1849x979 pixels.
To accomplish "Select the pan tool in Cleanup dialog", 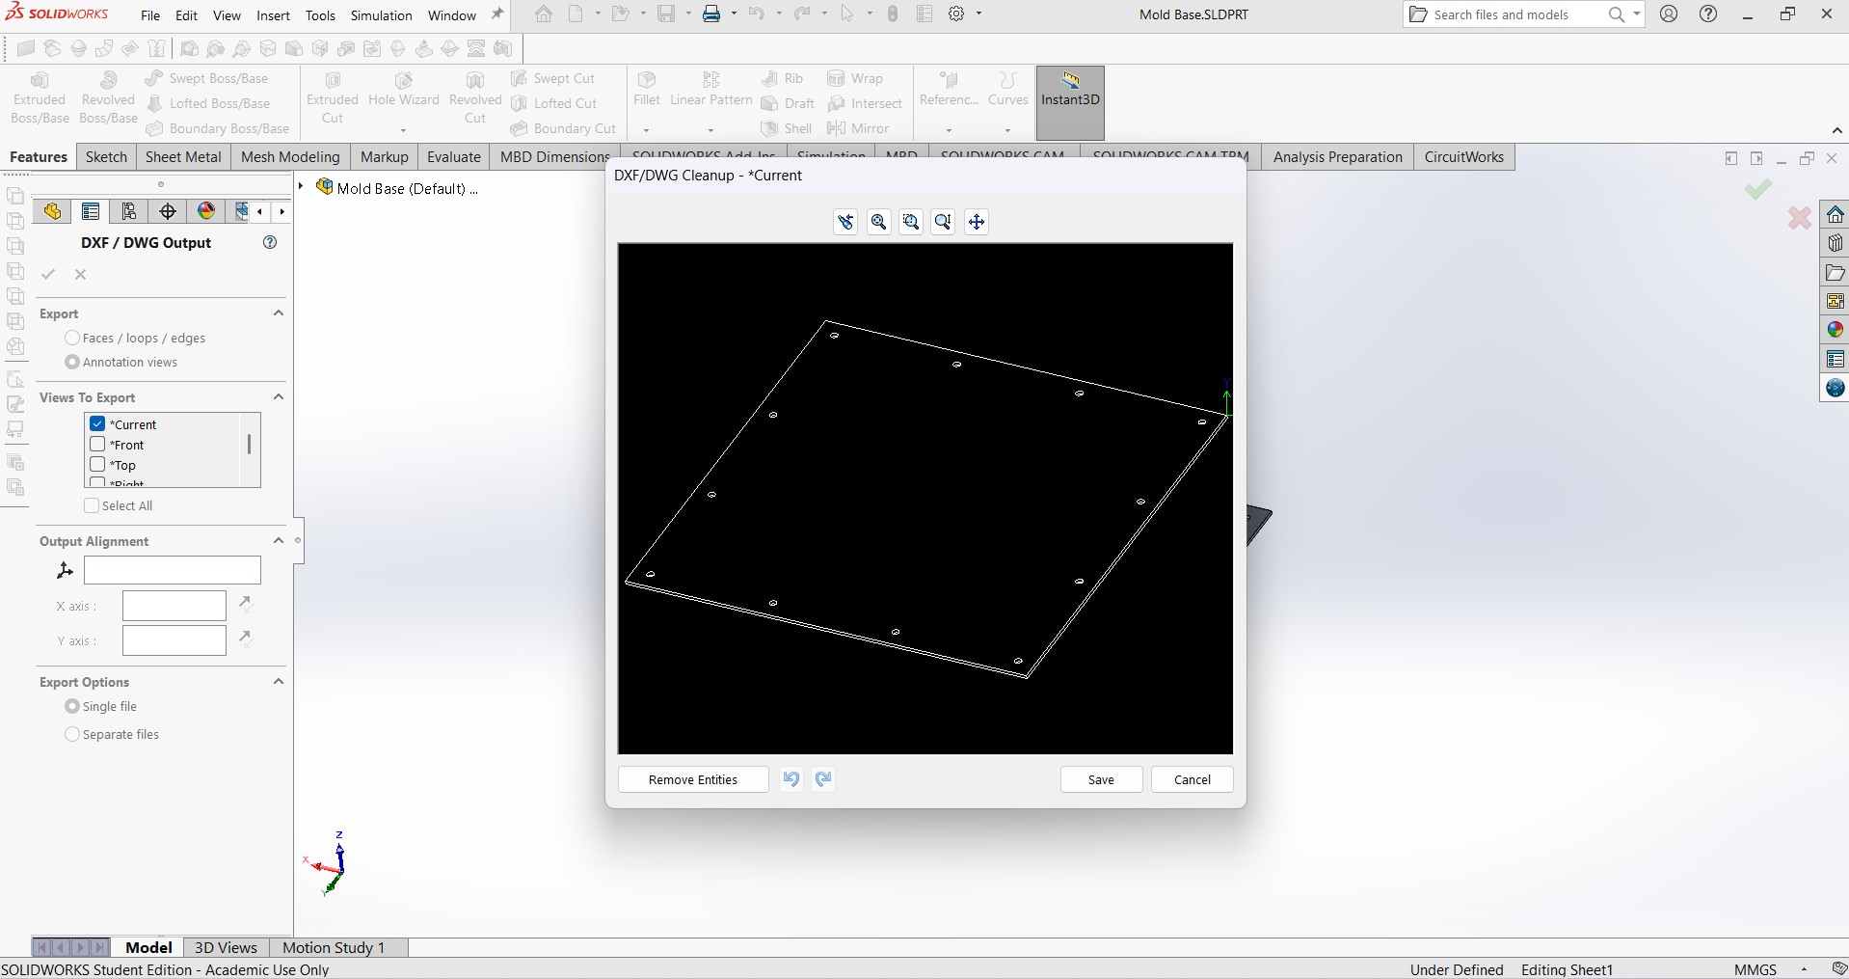I will (x=977, y=222).
